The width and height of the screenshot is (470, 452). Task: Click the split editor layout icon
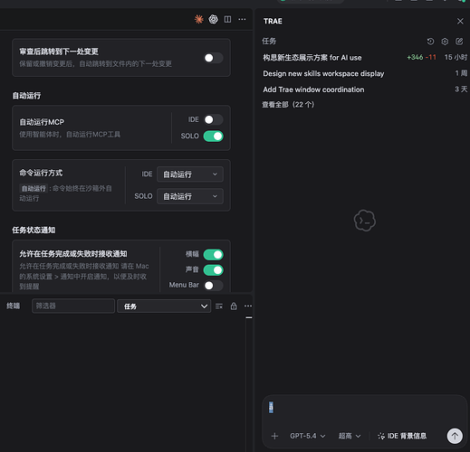point(228,19)
